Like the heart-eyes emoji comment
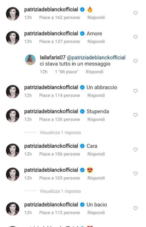This screenshot has height=227, width=146. tap(135, 174)
